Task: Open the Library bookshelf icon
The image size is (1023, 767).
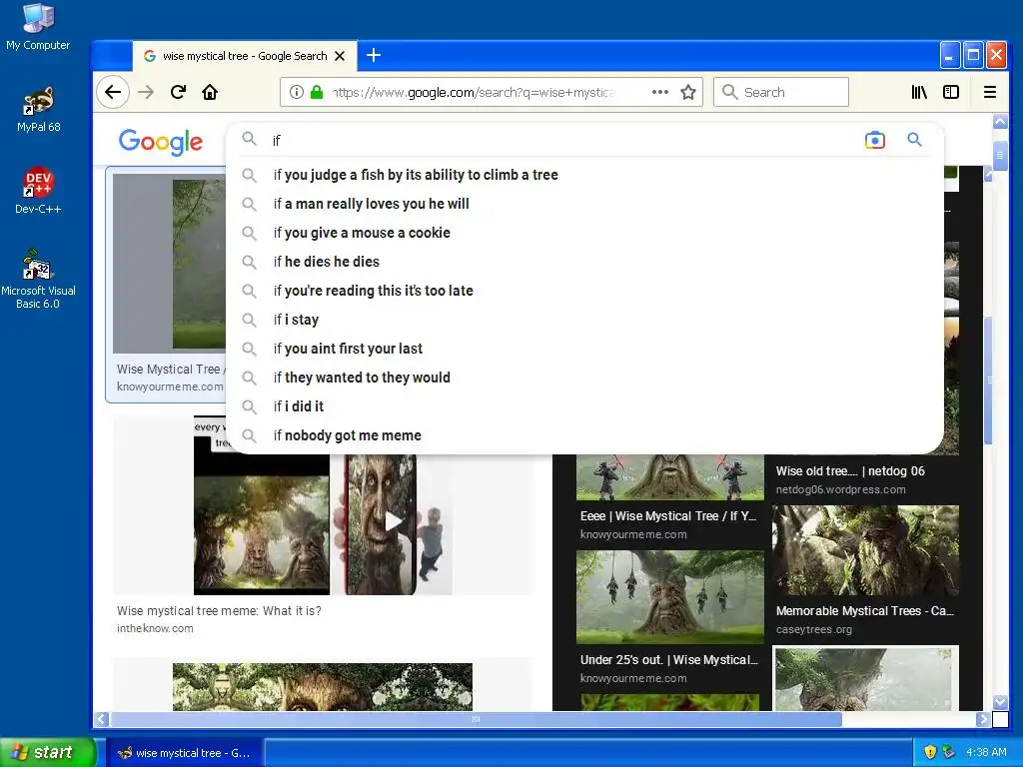Action: click(919, 92)
